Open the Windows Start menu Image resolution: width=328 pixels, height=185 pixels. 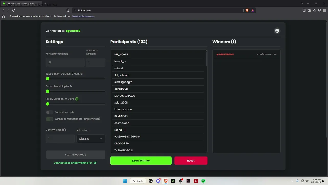(125, 181)
